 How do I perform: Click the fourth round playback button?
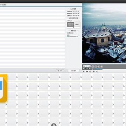[102, 66]
